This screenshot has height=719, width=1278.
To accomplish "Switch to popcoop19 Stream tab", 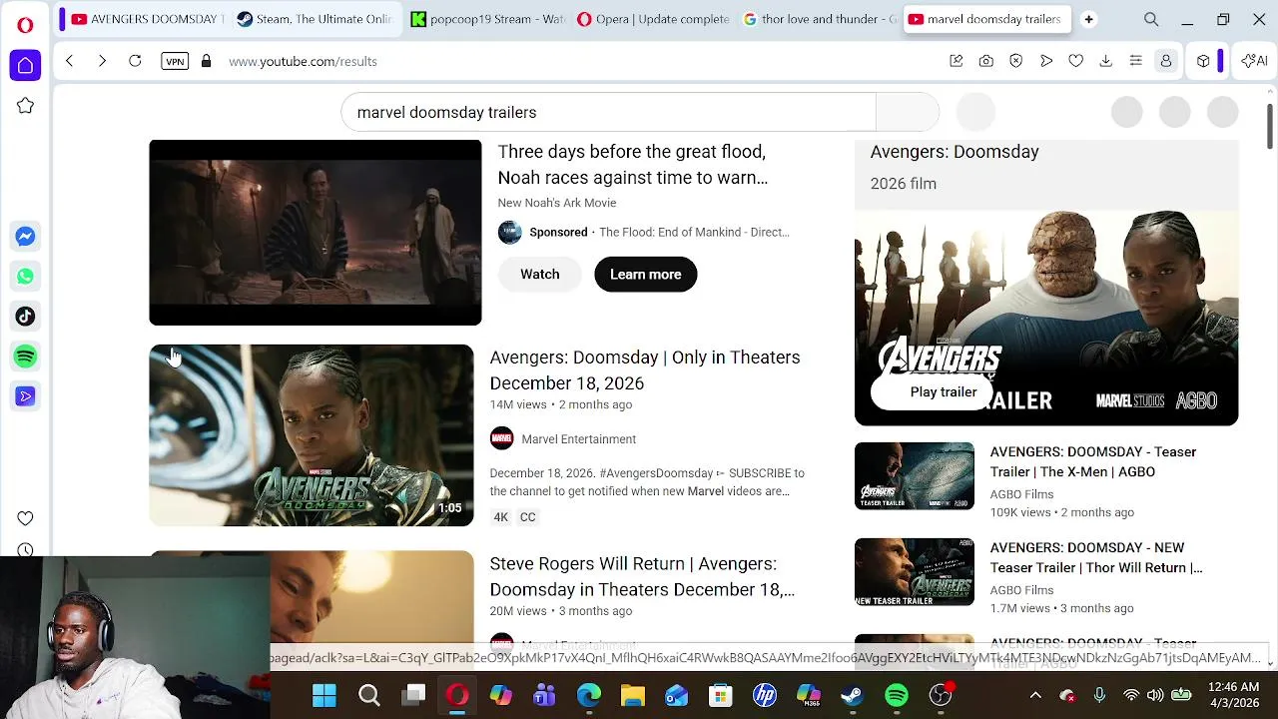I will coord(487,19).
